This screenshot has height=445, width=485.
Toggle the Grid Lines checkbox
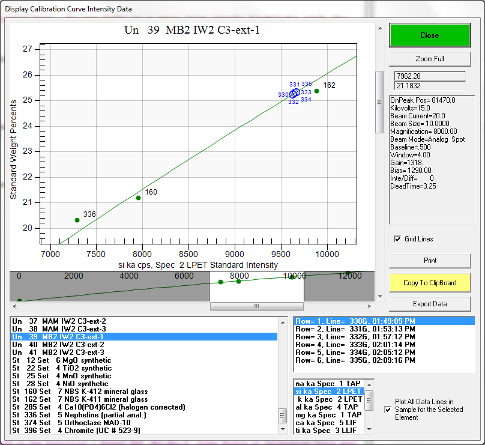pyautogui.click(x=397, y=239)
